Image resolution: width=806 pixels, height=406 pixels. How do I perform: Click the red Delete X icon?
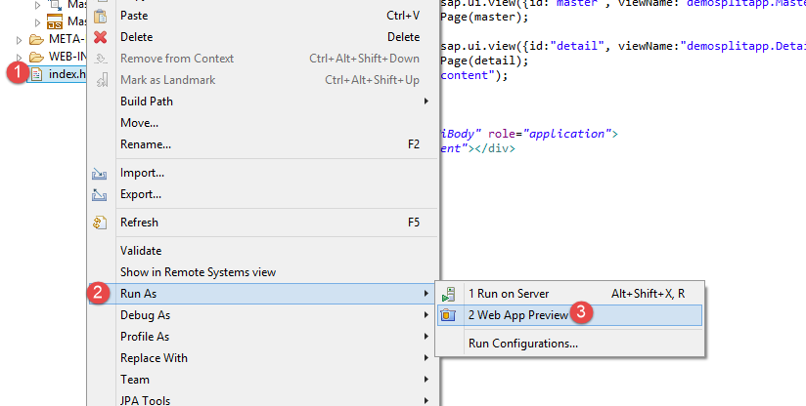coord(99,37)
